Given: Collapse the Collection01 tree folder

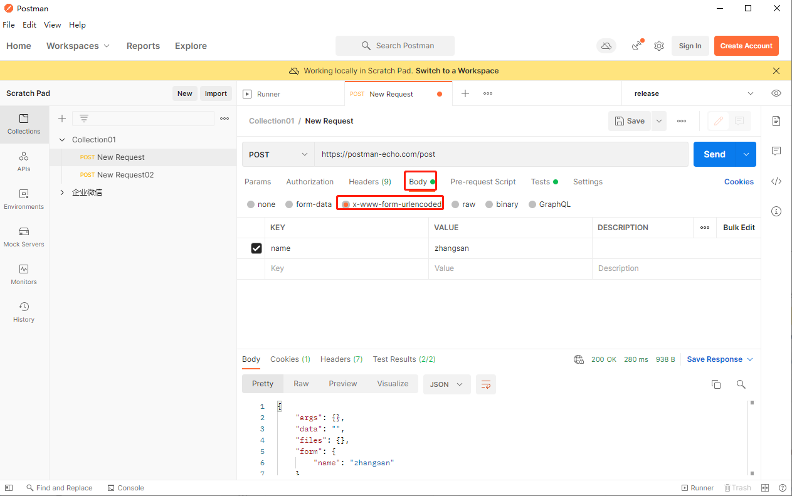Looking at the screenshot, I should [x=62, y=140].
